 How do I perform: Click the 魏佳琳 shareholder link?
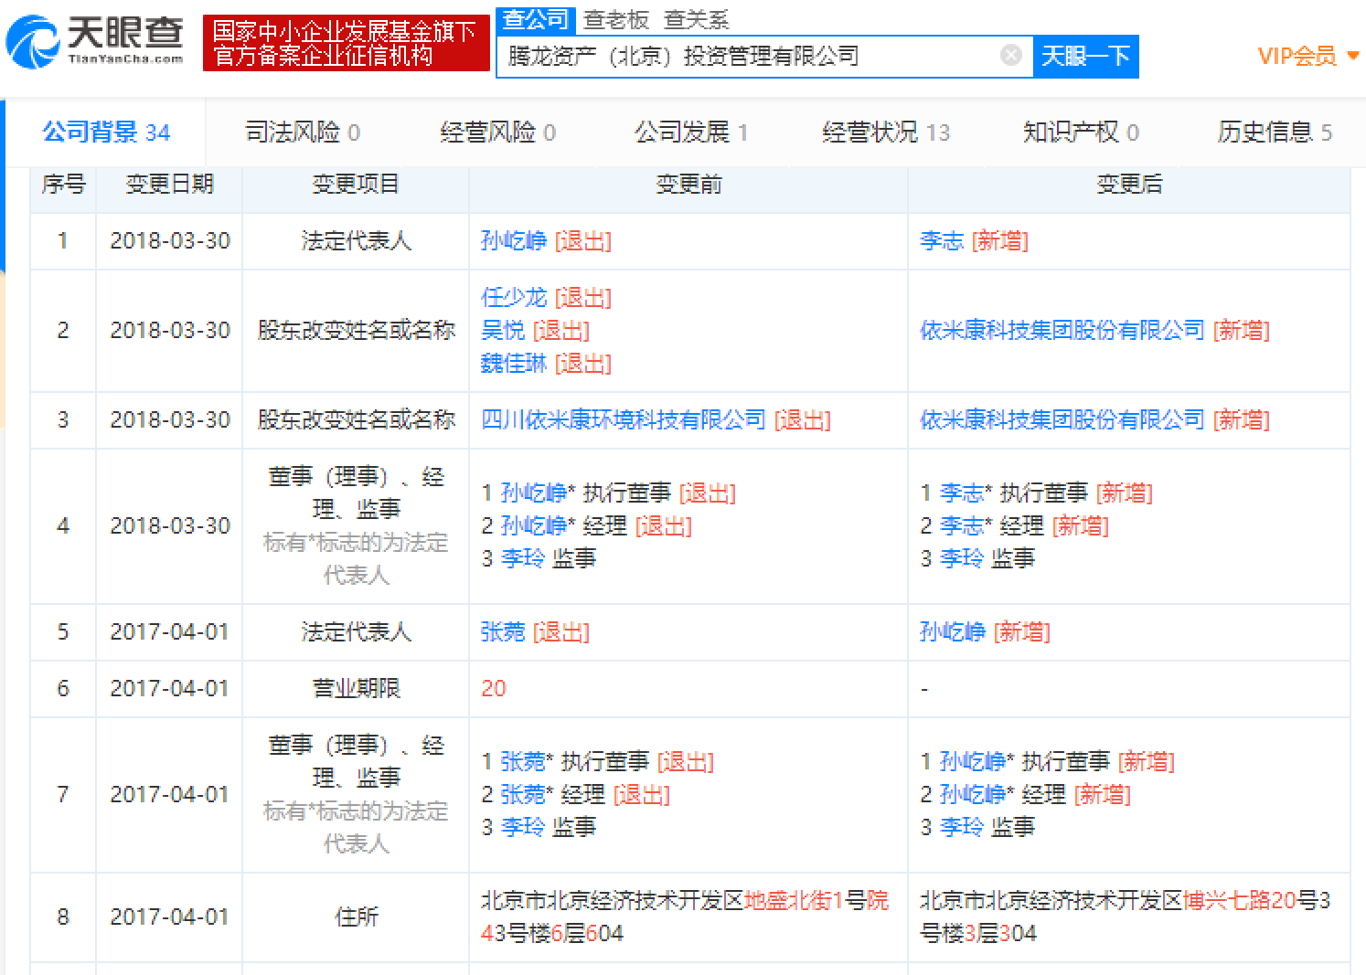[x=514, y=364]
